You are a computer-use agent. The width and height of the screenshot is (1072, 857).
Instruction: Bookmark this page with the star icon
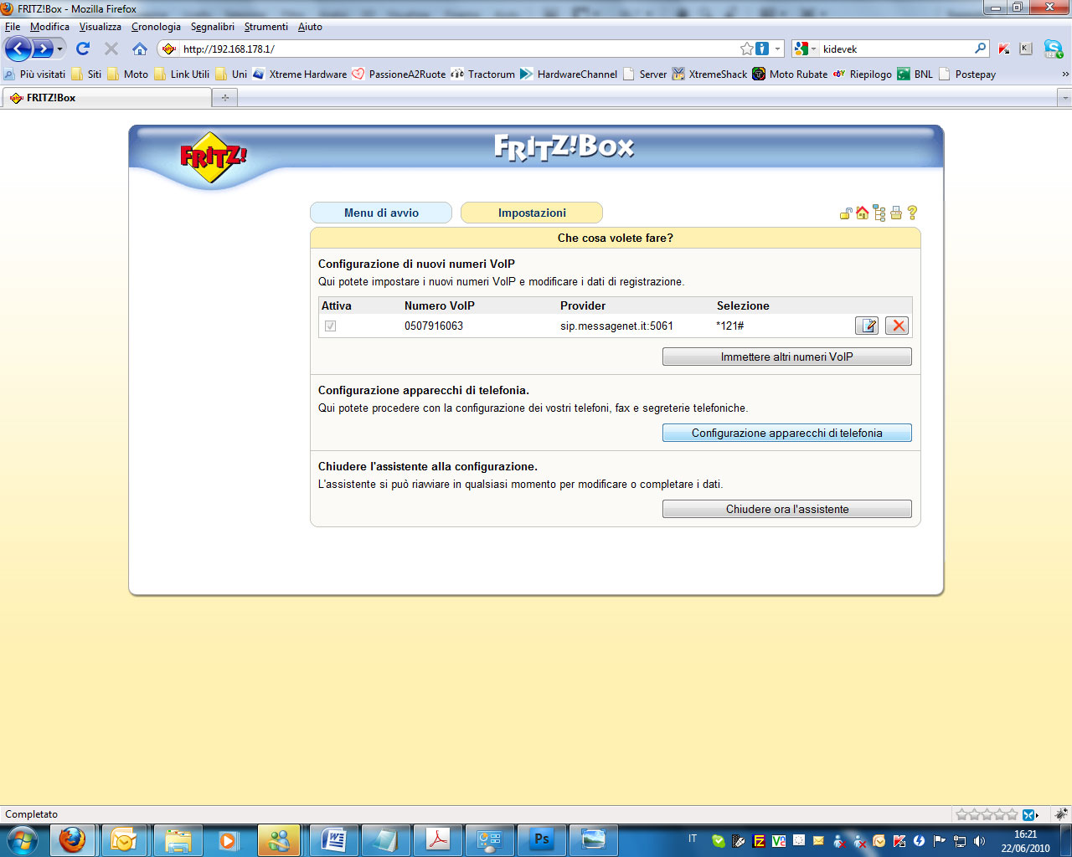(746, 49)
